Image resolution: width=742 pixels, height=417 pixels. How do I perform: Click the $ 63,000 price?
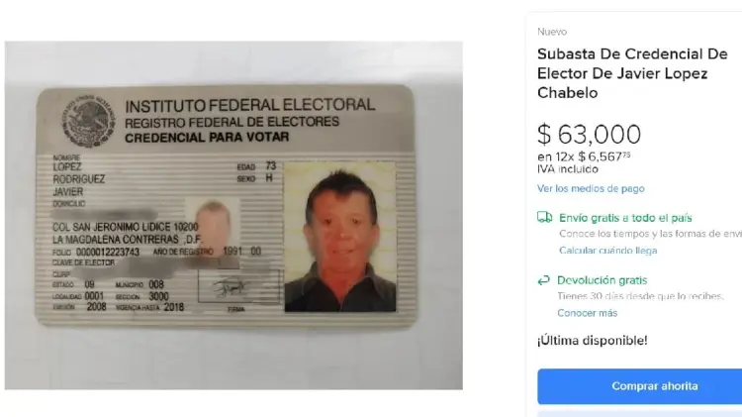click(x=590, y=134)
